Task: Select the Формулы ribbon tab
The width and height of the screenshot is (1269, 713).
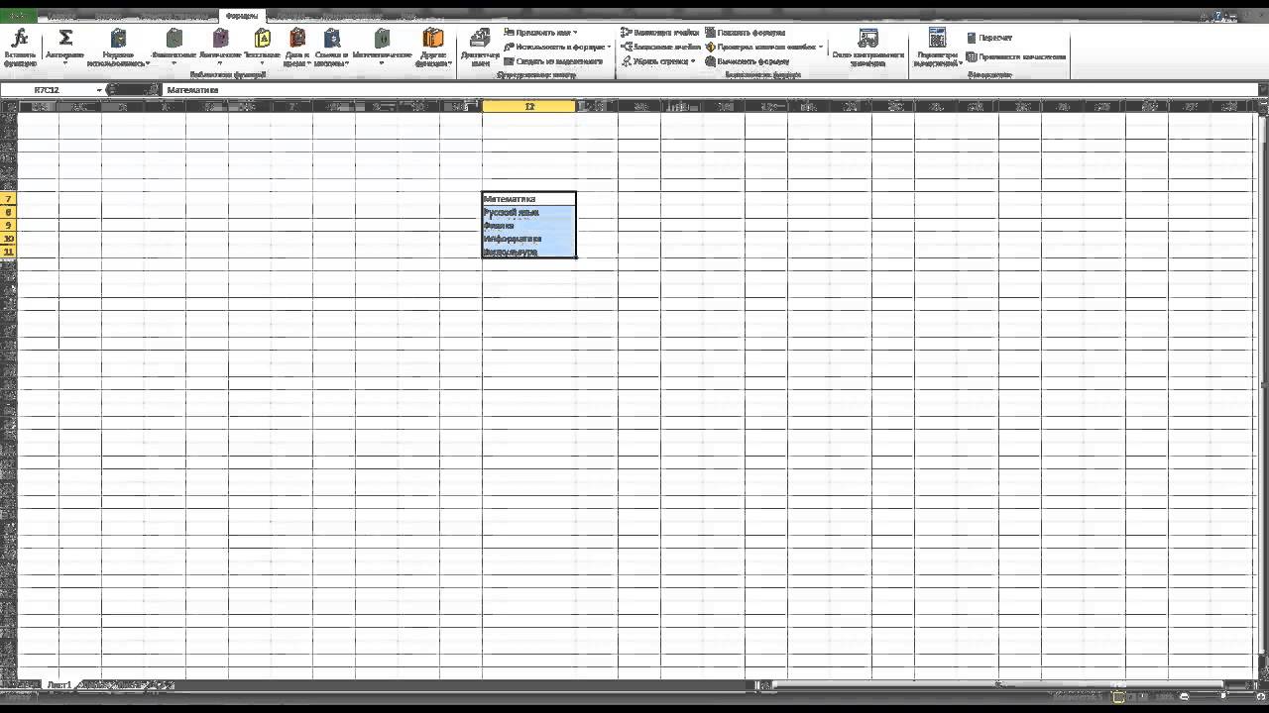Action: [x=241, y=17]
